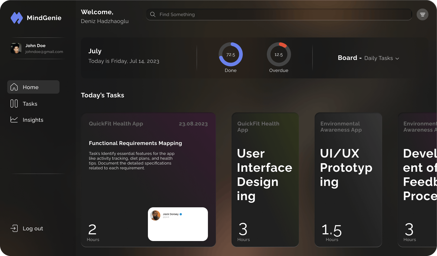The height and width of the screenshot is (256, 437).
Task: Focus the Find Something search field
Action: point(279,14)
